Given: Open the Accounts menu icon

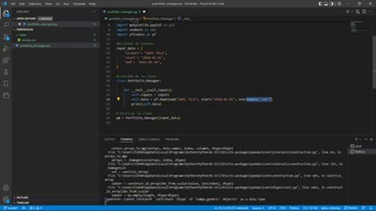Looking at the screenshot, I should [x=6, y=188].
